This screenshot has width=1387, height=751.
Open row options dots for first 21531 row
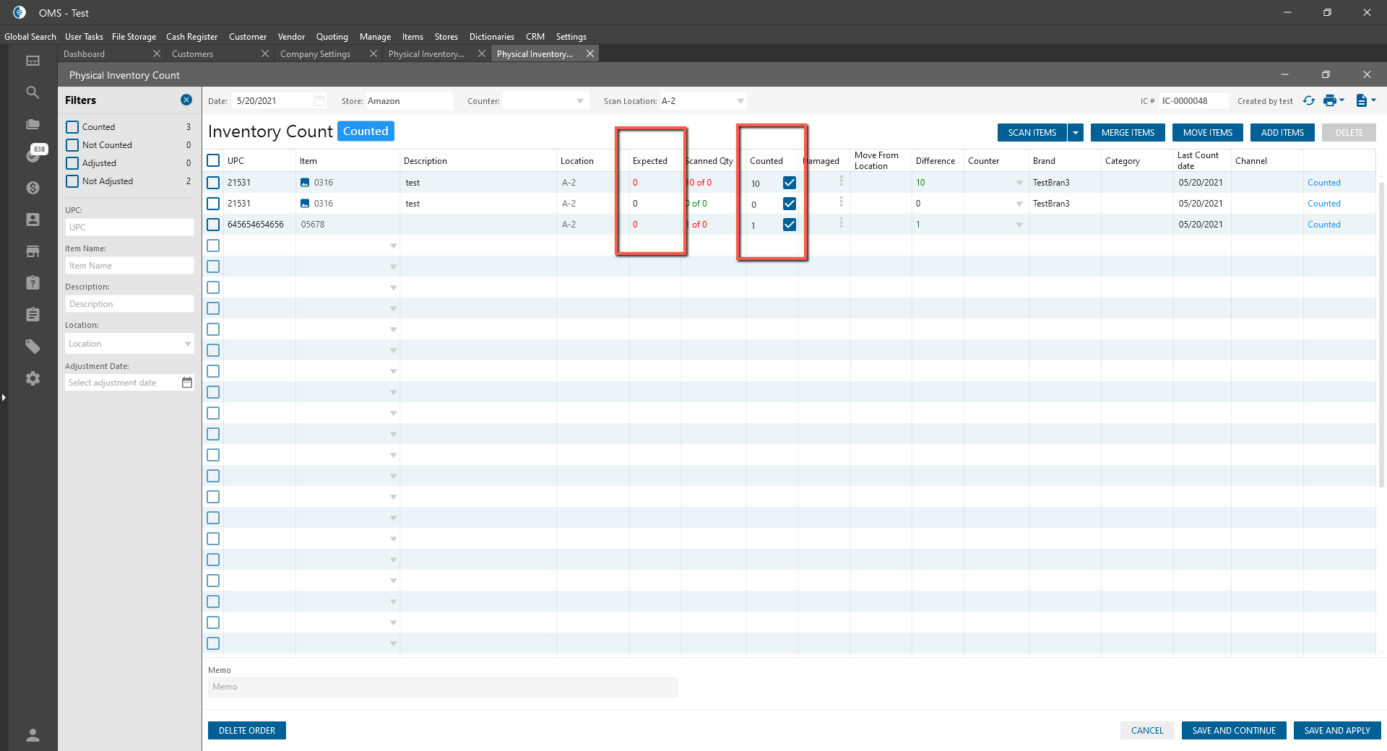(841, 181)
